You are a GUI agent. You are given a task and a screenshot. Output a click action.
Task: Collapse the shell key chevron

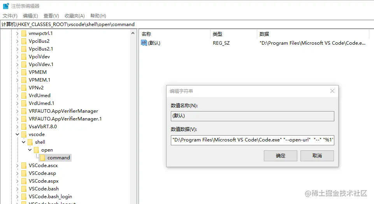[x=23, y=142]
